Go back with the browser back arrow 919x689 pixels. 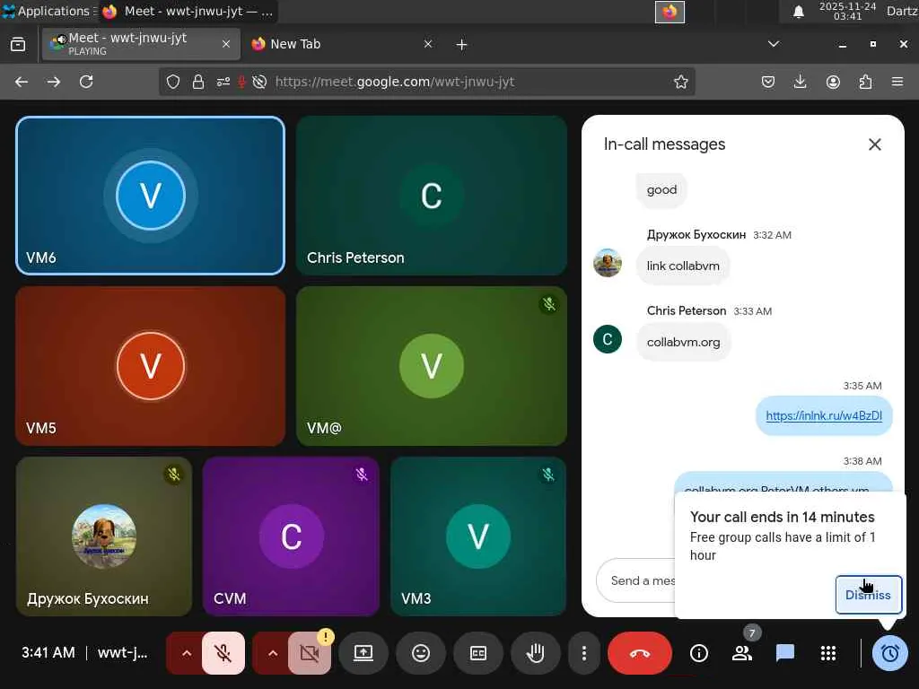click(22, 82)
